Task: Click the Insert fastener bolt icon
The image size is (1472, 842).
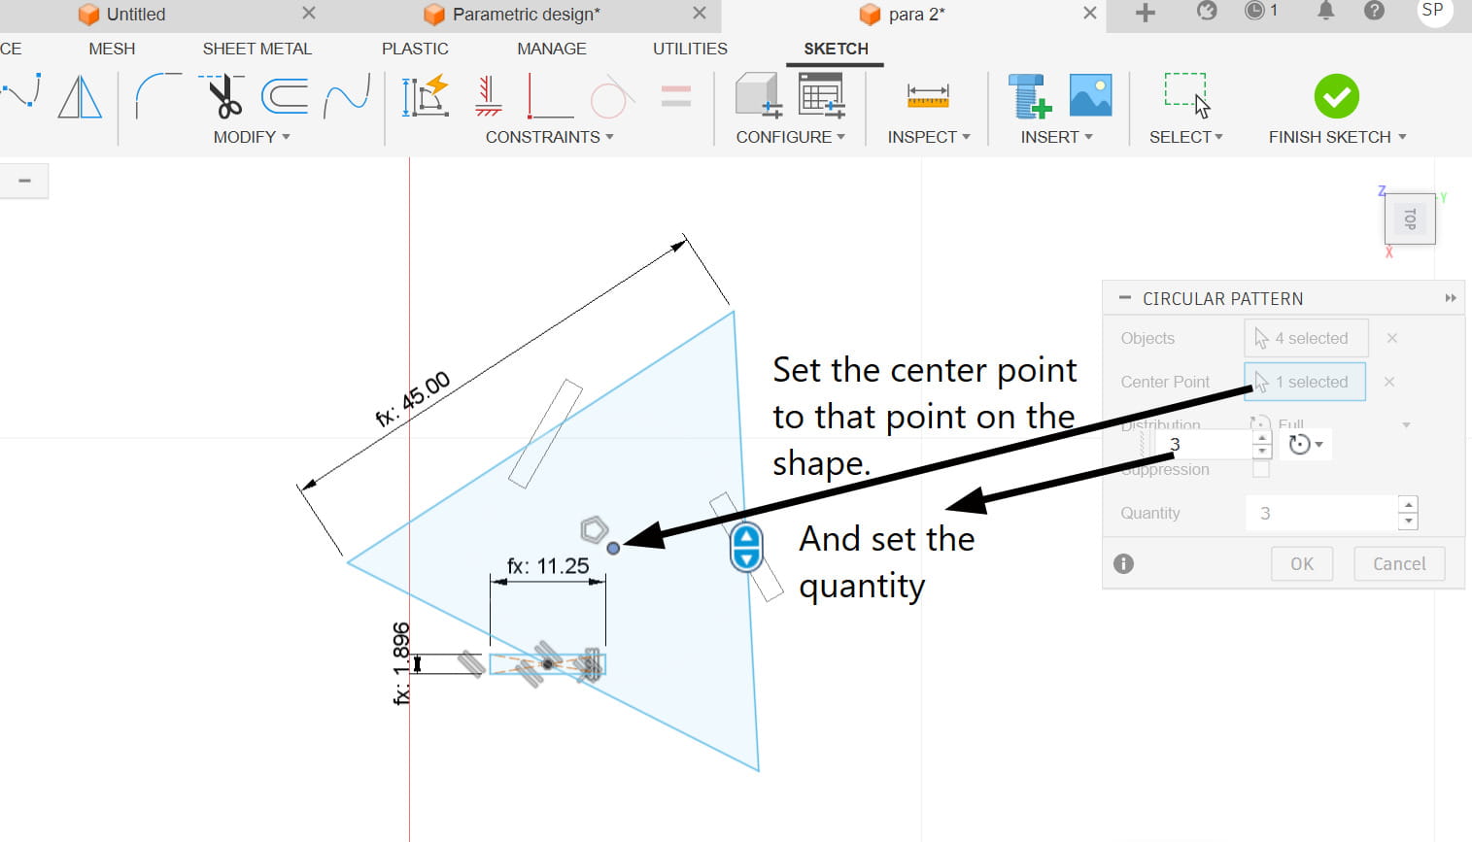Action: pyautogui.click(x=1030, y=96)
